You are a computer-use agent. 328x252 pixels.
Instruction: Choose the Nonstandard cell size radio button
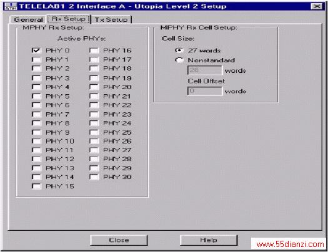(179, 60)
